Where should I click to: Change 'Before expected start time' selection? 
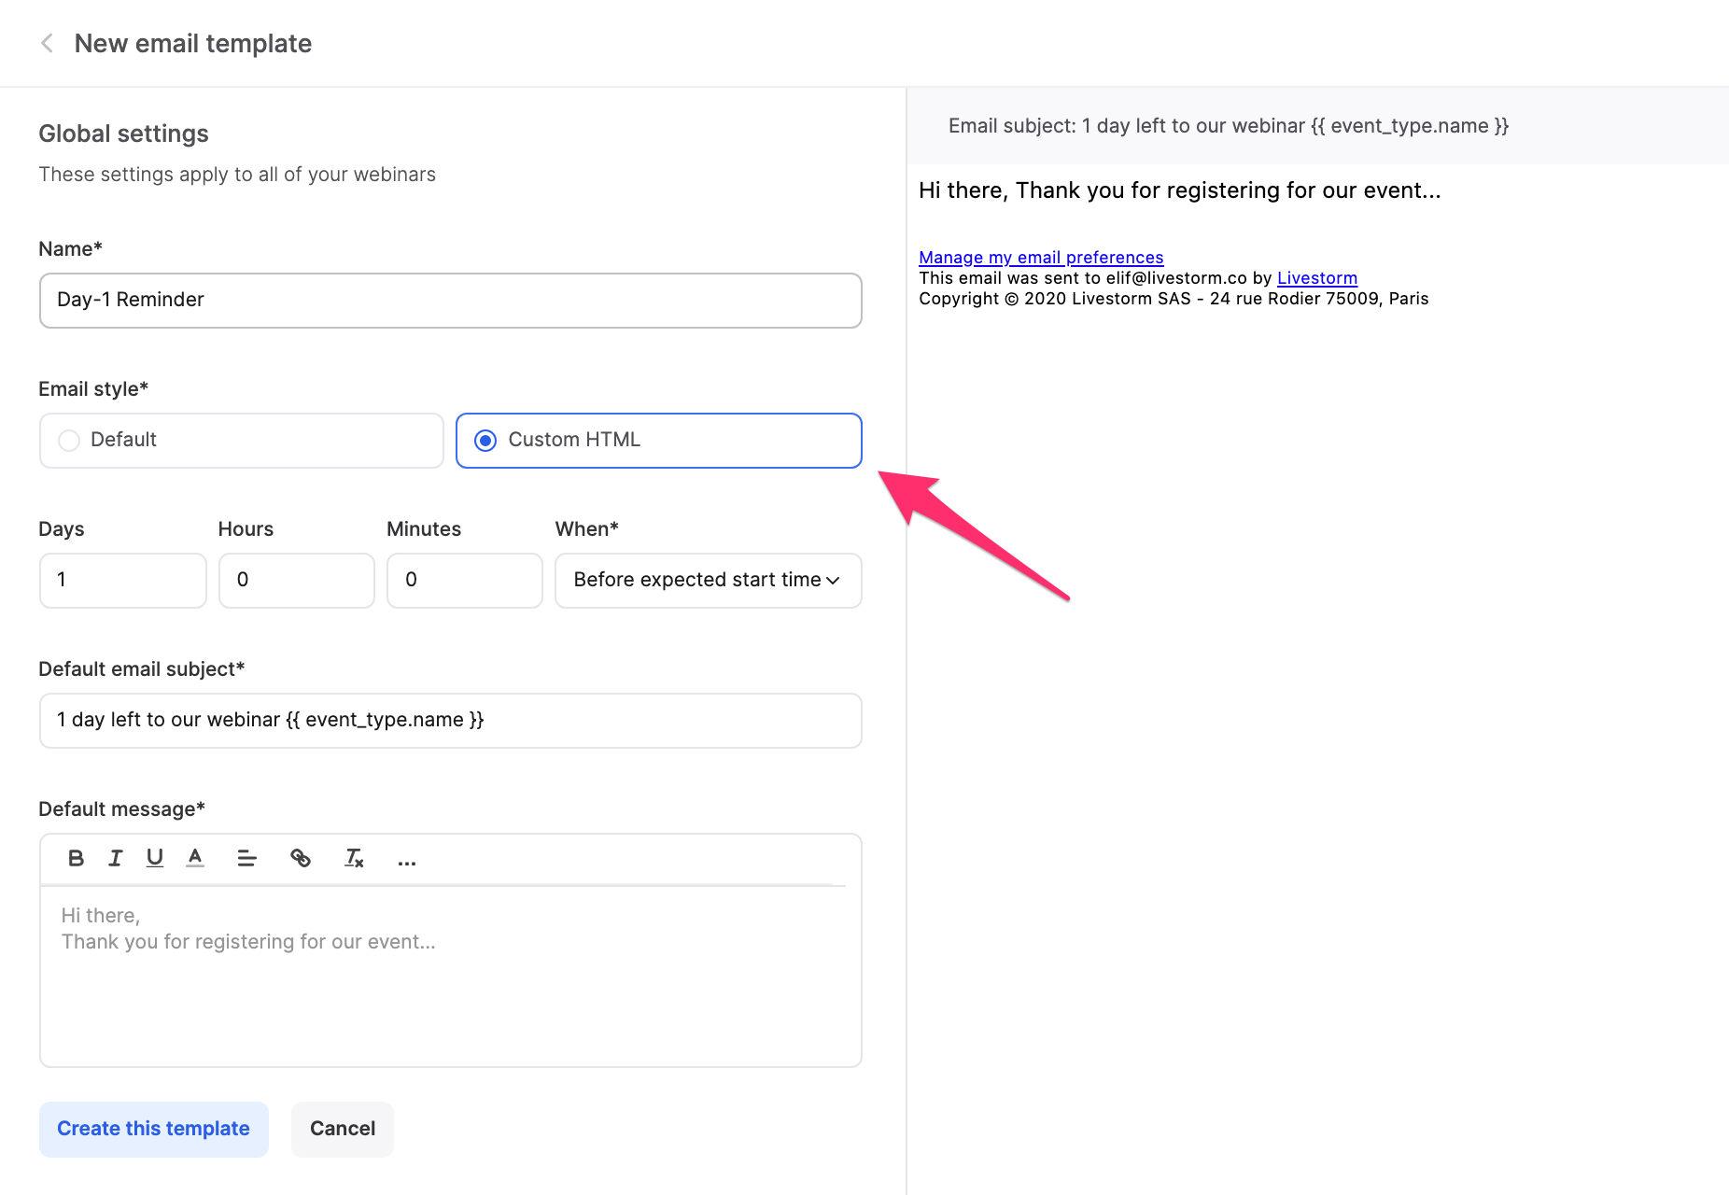coord(707,580)
